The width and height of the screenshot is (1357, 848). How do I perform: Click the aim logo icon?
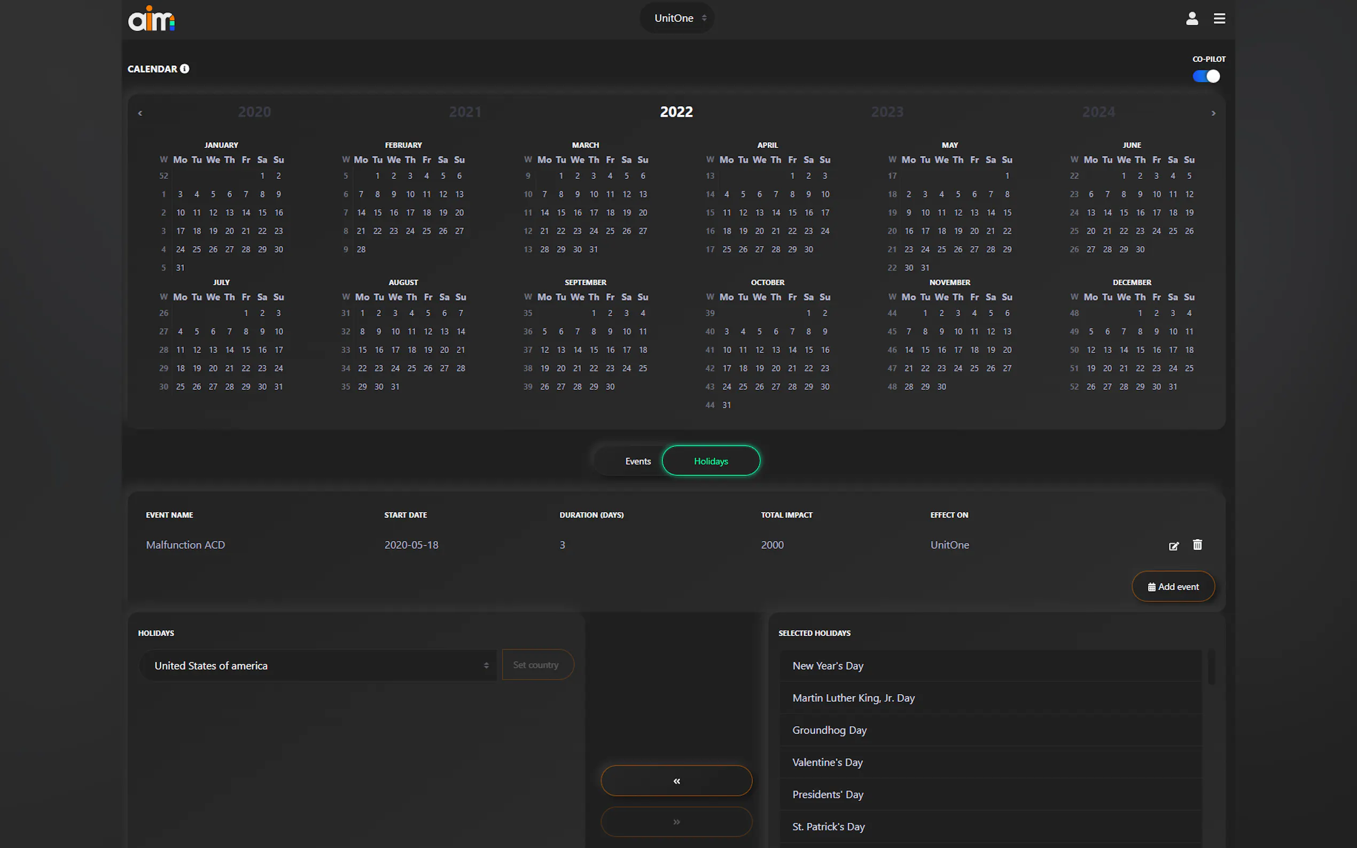[151, 19]
